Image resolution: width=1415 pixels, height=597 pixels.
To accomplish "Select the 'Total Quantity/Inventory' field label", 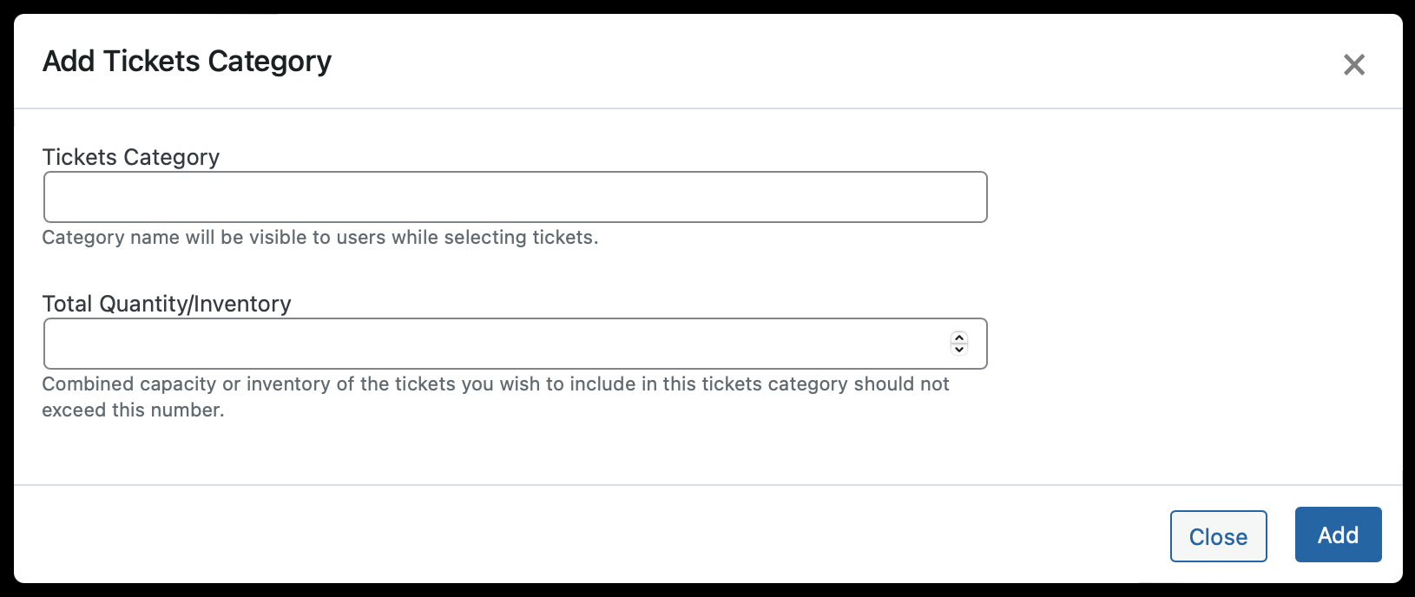I will point(167,304).
